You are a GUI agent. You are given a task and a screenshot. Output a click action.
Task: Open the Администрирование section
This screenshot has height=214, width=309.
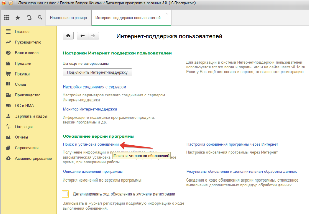point(33,159)
